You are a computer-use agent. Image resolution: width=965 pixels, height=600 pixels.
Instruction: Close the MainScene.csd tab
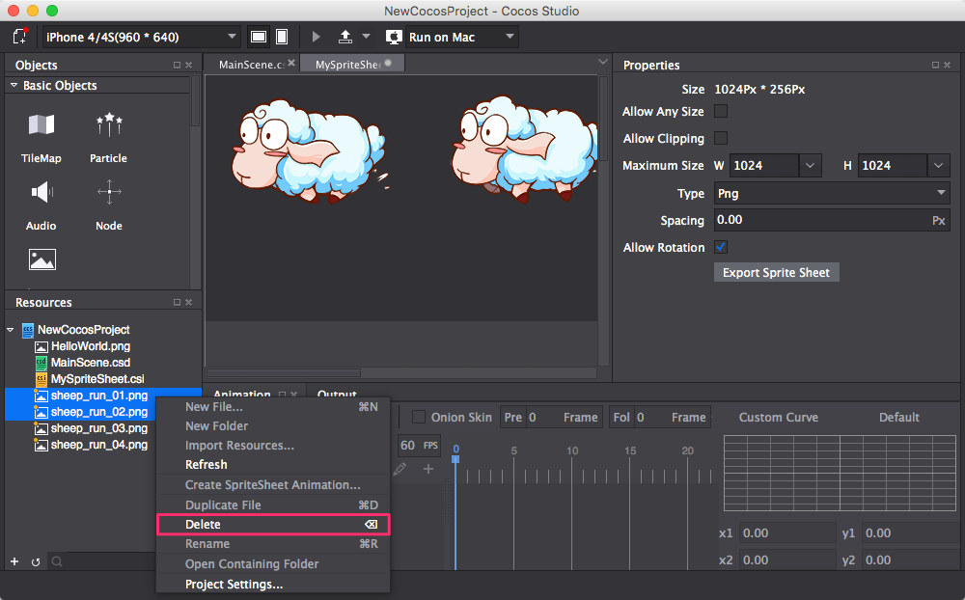pos(291,63)
